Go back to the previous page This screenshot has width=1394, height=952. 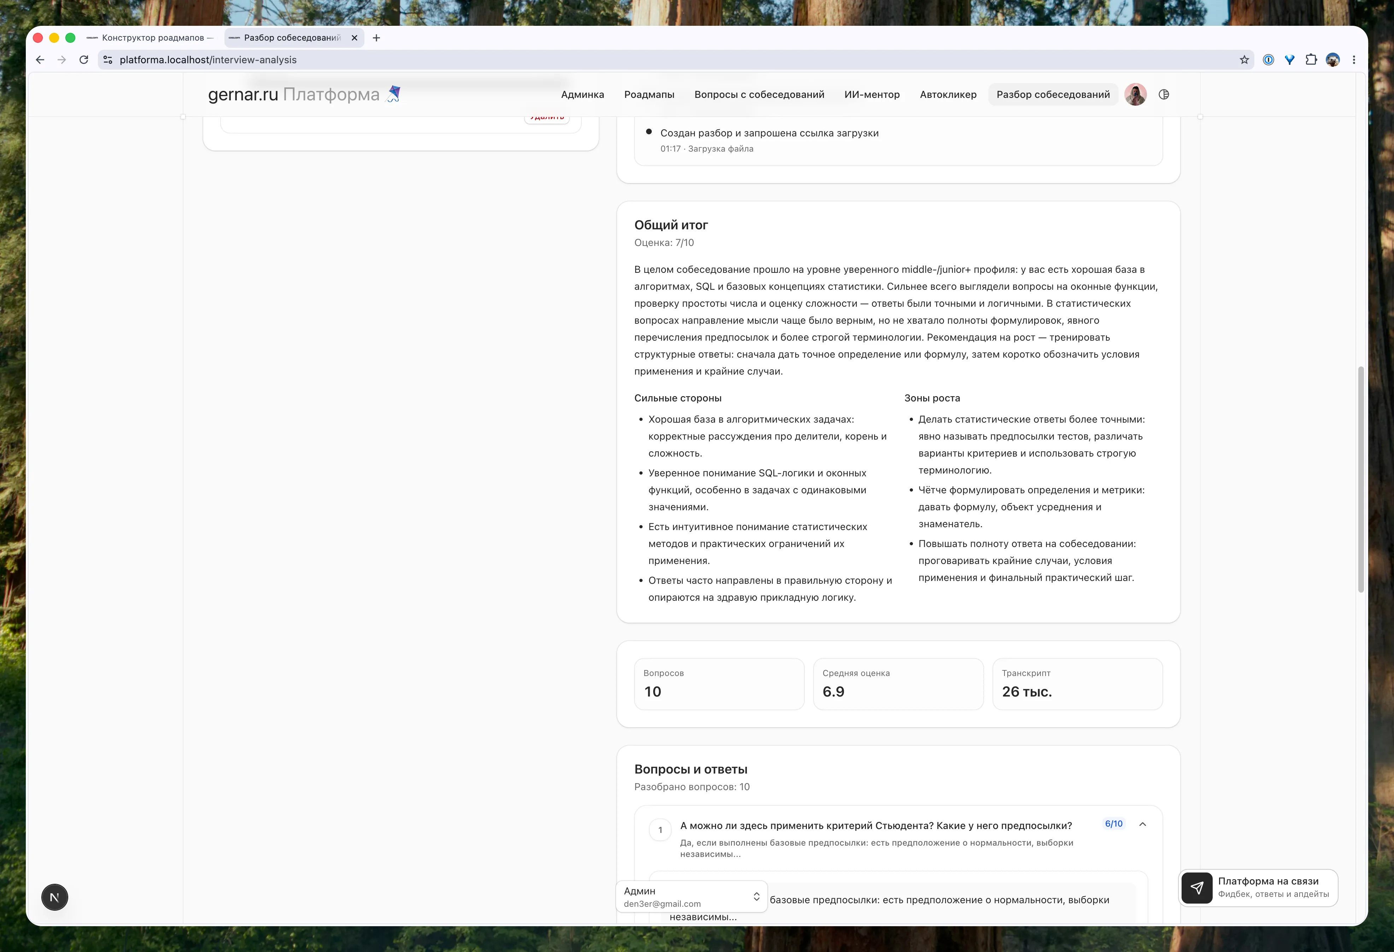pos(40,60)
